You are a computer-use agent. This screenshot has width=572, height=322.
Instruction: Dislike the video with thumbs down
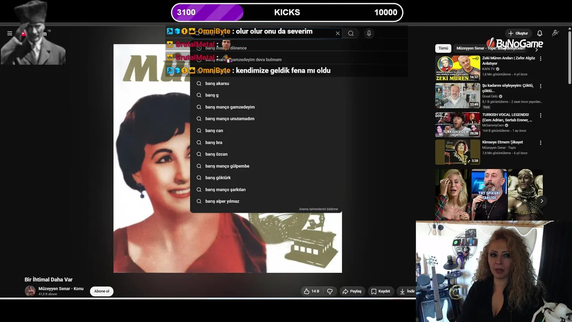(330, 291)
